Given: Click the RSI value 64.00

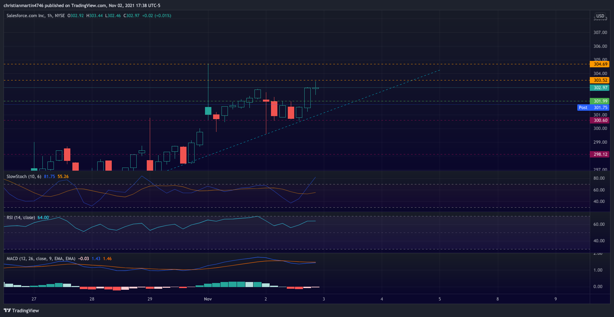Looking at the screenshot, I should pyautogui.click(x=43, y=218).
